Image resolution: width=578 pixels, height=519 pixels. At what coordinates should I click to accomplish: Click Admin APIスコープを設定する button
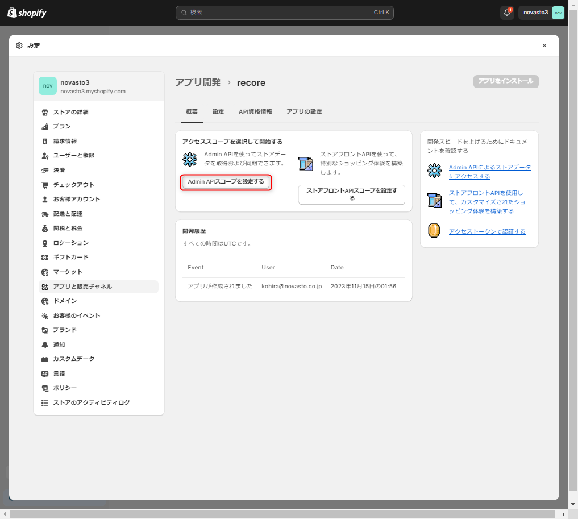click(x=226, y=182)
